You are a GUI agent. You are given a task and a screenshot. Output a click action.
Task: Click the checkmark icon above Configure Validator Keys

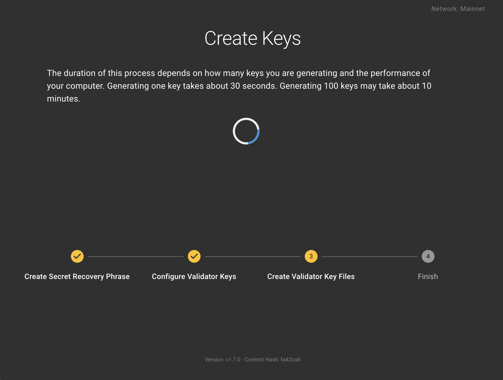[x=194, y=256]
